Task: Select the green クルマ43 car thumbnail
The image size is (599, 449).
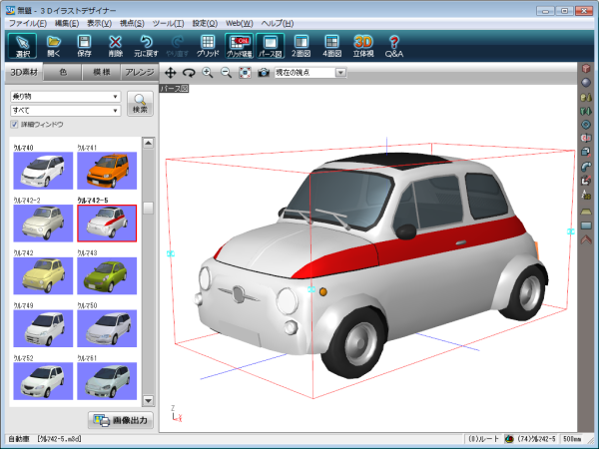Action: (x=107, y=274)
